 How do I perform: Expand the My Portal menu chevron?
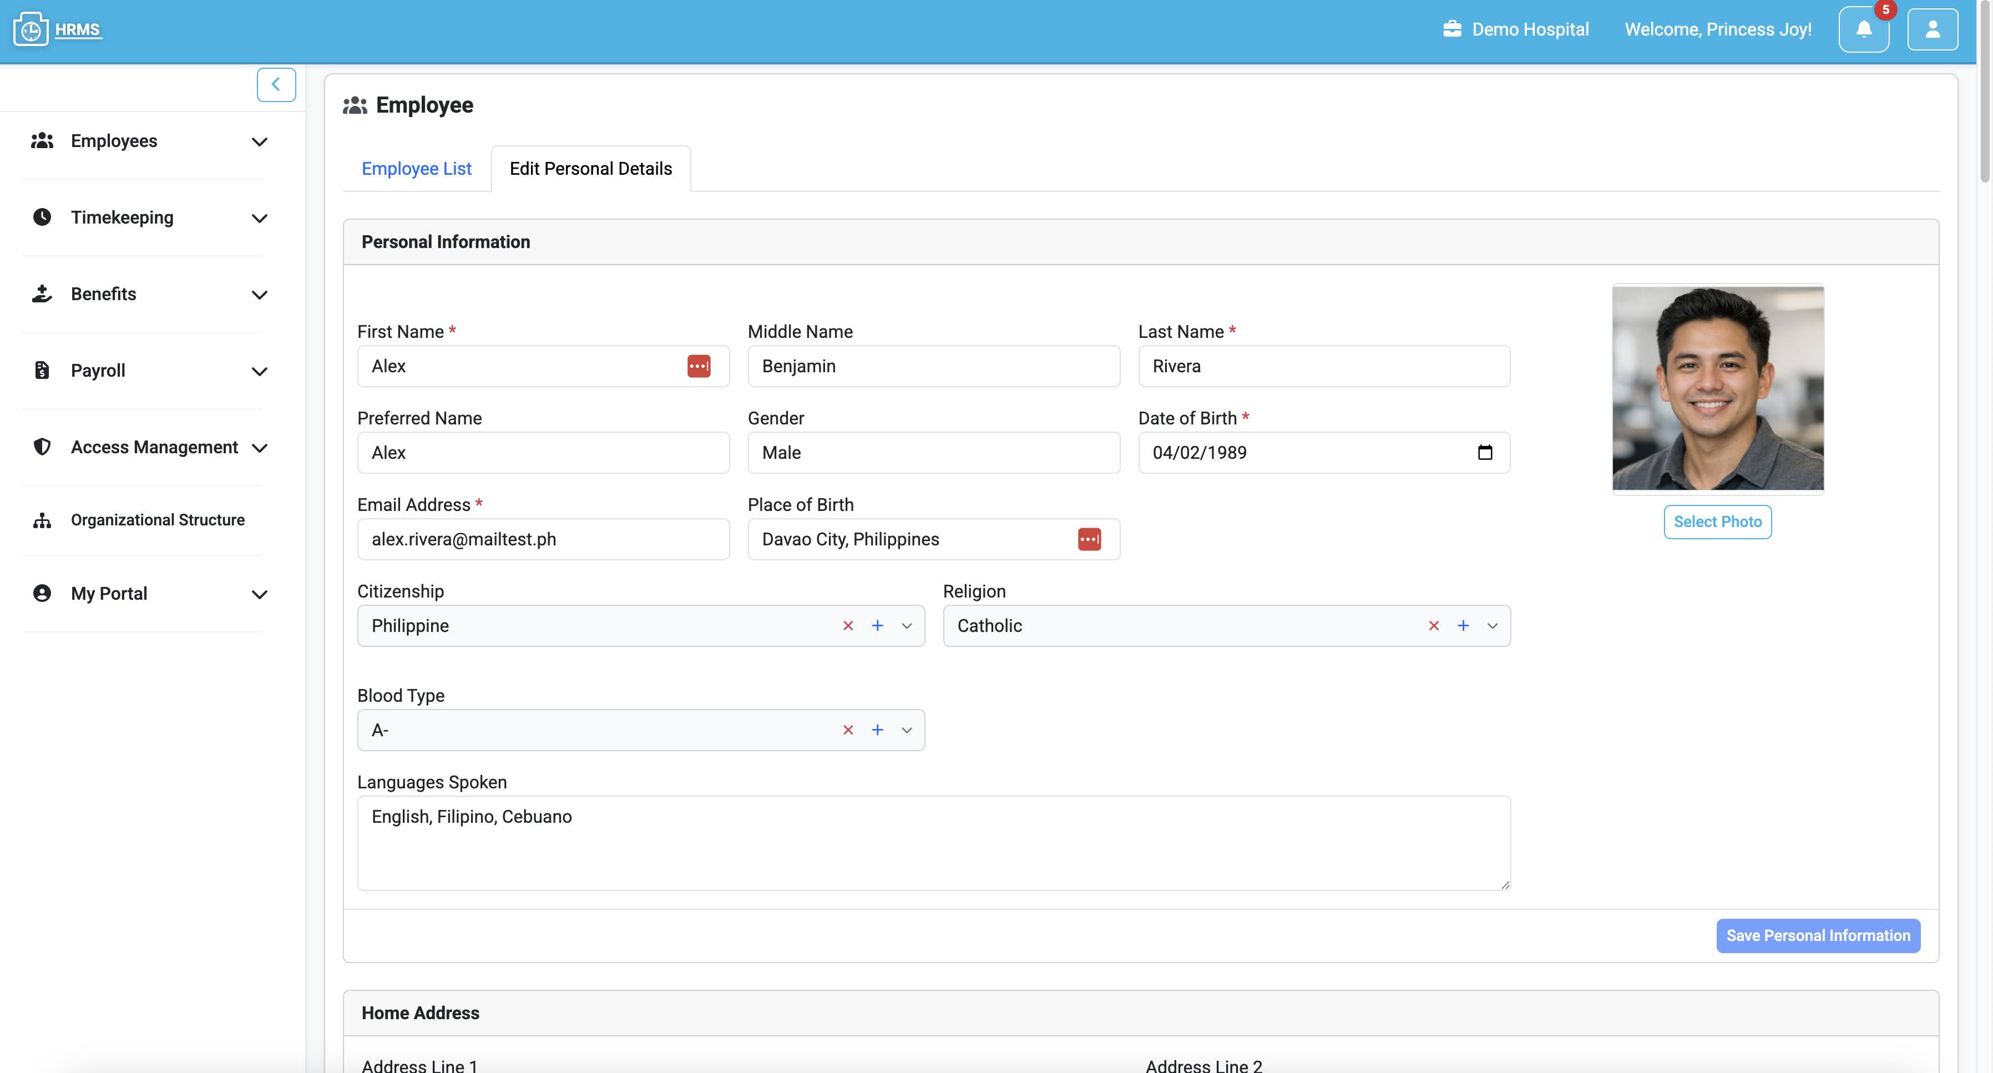tap(260, 594)
